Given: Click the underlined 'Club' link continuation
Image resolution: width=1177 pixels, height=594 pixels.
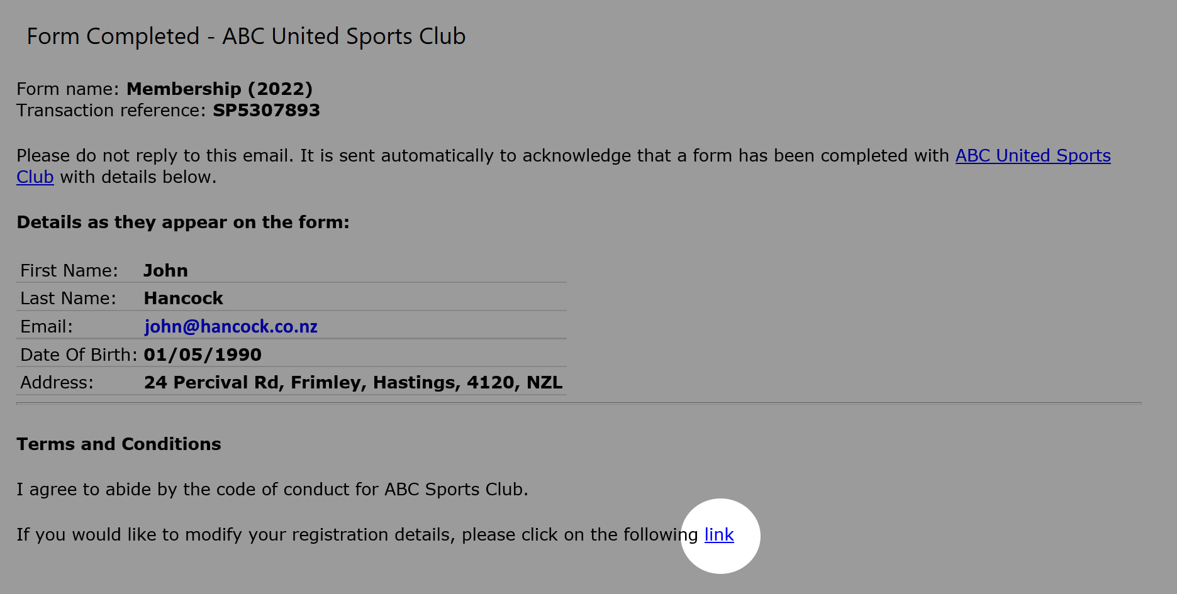Looking at the screenshot, I should [35, 177].
